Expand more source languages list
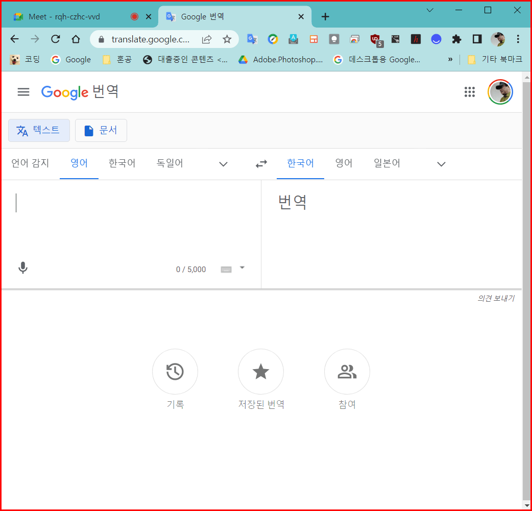The image size is (532, 511). coord(223,164)
